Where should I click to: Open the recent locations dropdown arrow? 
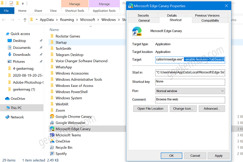[x=19, y=20]
